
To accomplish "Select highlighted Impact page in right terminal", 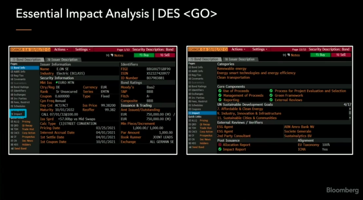I will [x=202, y=113].
